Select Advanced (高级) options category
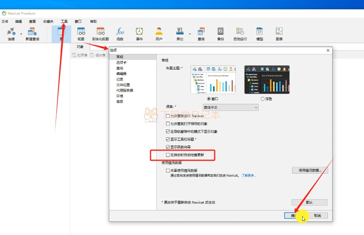The width and height of the screenshot is (364, 235). click(x=120, y=102)
